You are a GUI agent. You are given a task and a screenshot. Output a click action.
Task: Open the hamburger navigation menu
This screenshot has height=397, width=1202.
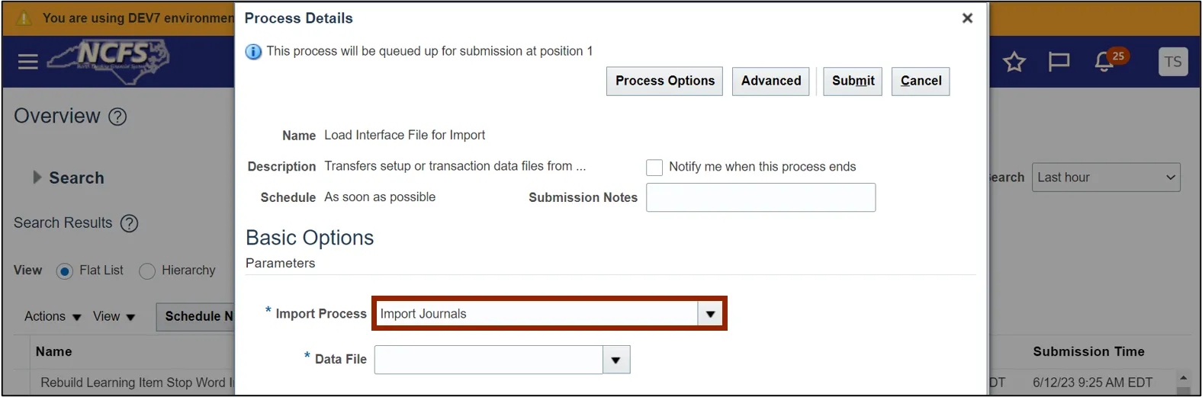click(x=27, y=62)
